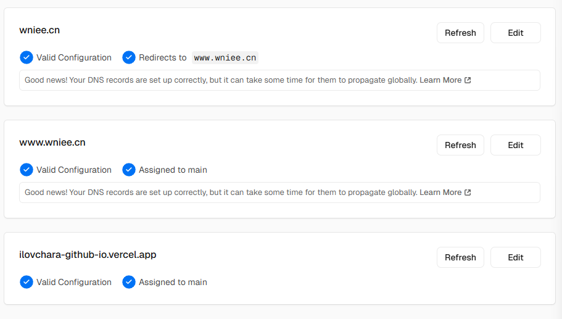562x319 pixels.
Task: Click the www.wniee.cn redirect target code label
Action: click(225, 57)
